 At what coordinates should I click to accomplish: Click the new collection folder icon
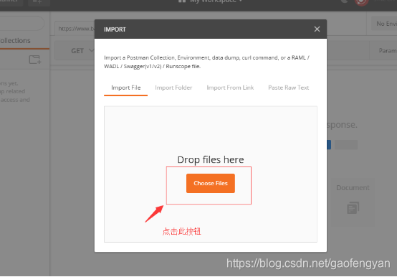click(x=35, y=60)
